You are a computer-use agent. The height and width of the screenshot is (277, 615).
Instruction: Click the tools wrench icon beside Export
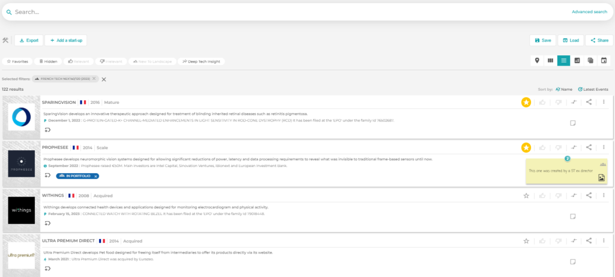(x=5, y=40)
